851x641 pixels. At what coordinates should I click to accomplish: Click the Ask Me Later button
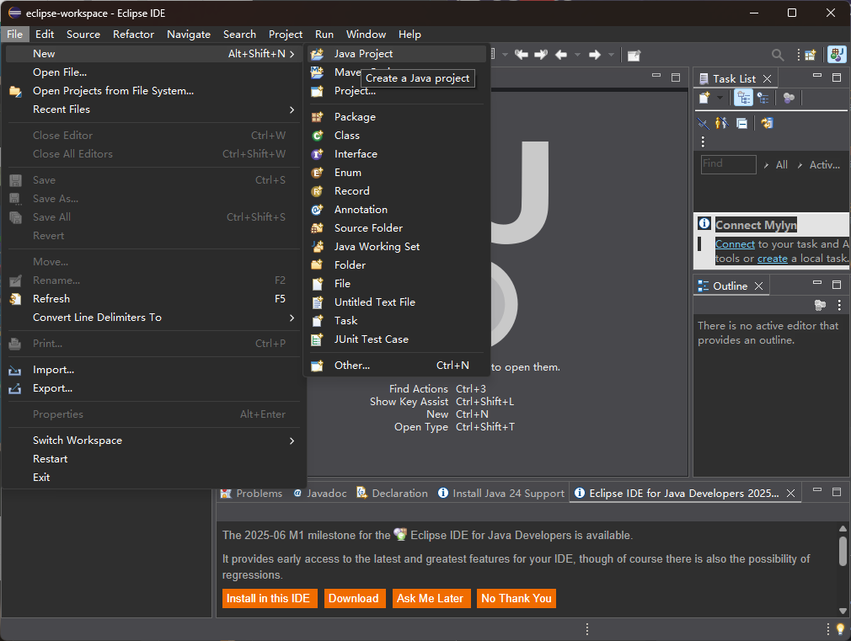click(430, 598)
